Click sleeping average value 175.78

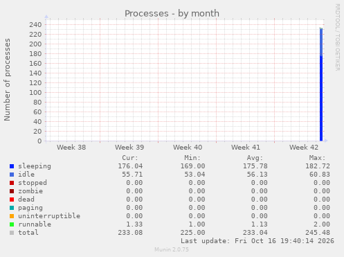coord(255,166)
